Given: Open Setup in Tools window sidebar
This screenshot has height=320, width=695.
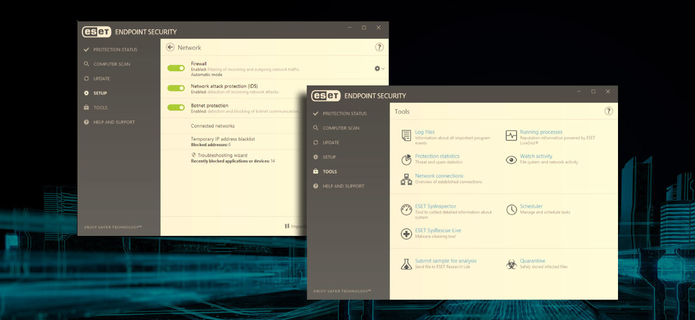Looking at the screenshot, I should coord(329,157).
